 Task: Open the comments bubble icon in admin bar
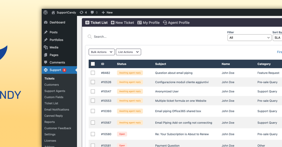(x=92, y=12)
